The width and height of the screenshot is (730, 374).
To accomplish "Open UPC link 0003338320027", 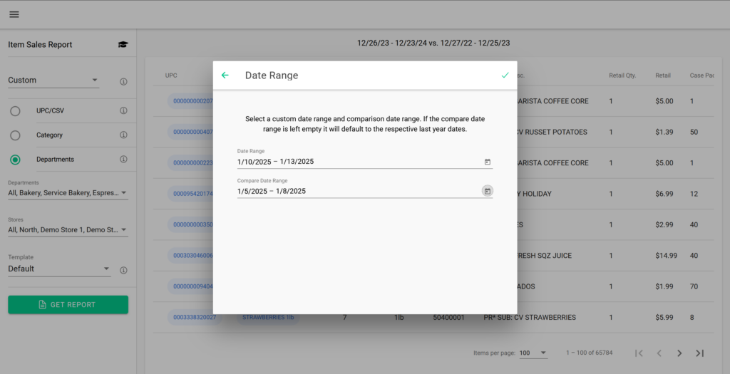I will 195,317.
